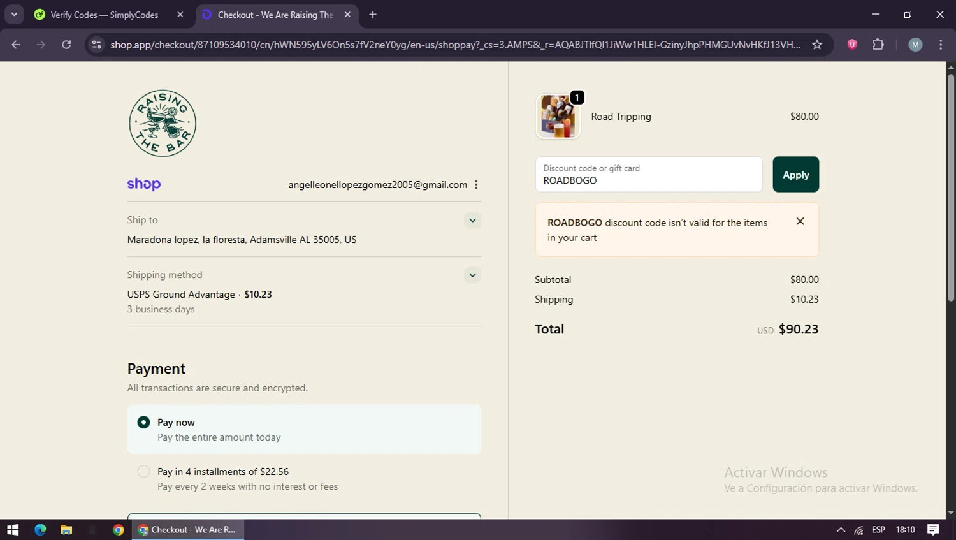
Task: Reload the checkout page
Action: tap(66, 45)
